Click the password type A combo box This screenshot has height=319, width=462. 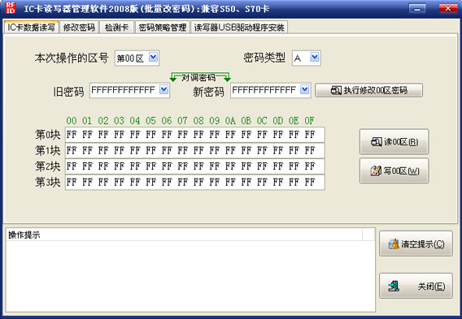tap(307, 58)
